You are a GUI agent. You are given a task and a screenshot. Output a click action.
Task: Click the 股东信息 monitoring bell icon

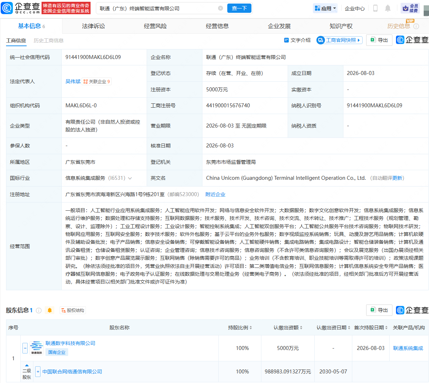[50, 311]
